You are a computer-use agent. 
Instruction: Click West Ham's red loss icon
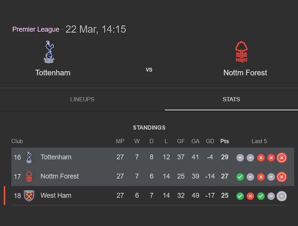pyautogui.click(x=250, y=196)
